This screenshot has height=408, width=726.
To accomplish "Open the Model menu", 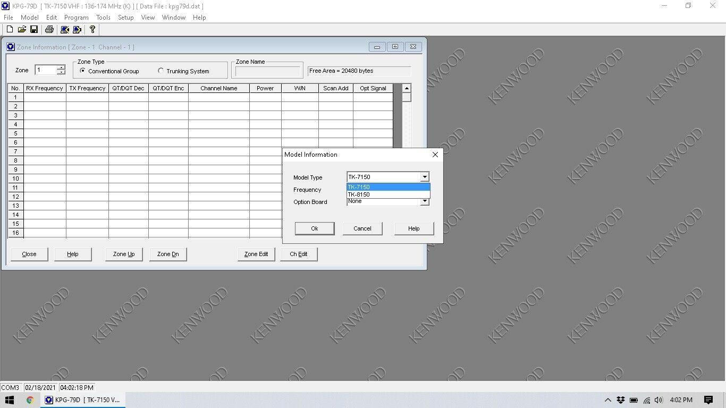I will pyautogui.click(x=30, y=18).
